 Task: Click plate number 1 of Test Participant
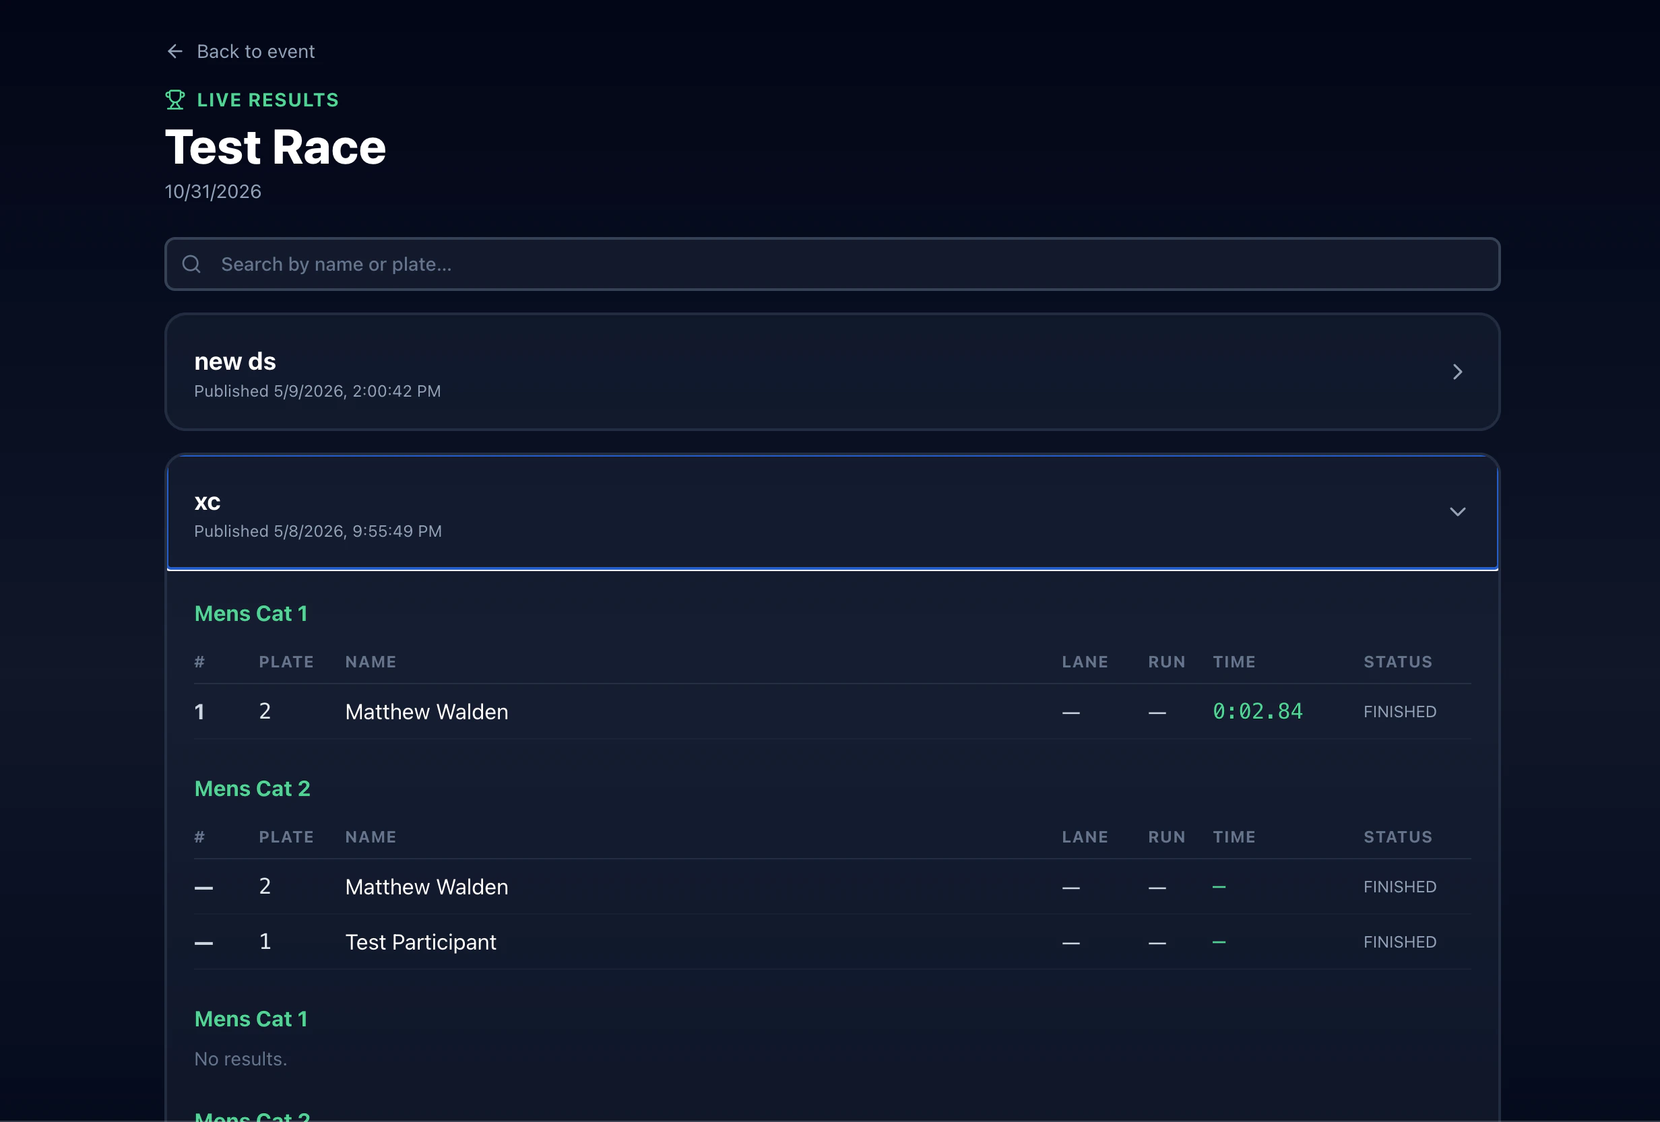(265, 942)
